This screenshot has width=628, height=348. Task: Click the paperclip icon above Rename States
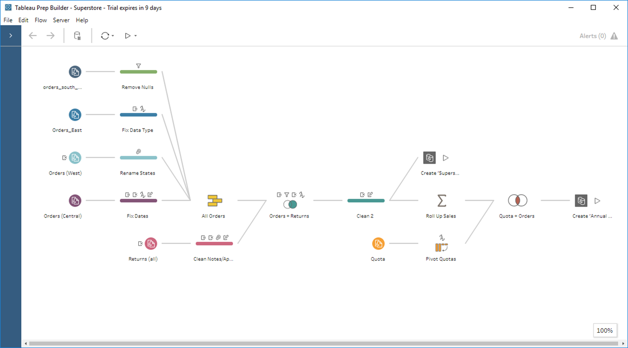(x=138, y=151)
